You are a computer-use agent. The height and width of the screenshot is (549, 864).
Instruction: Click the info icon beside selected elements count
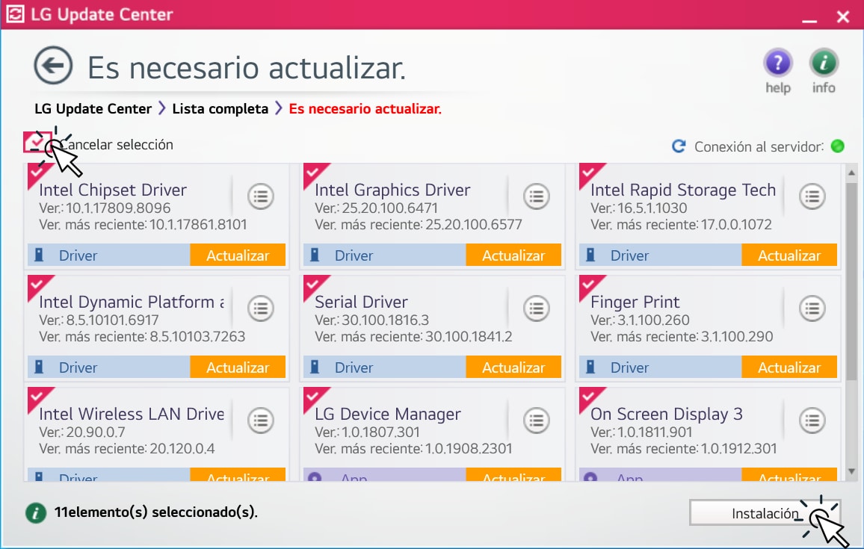pos(36,513)
